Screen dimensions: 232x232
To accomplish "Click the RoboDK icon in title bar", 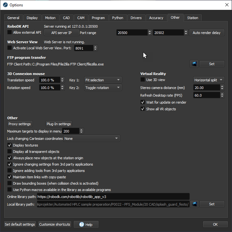I will (5, 5).
